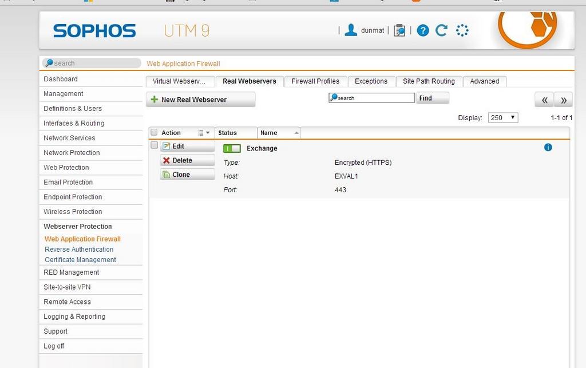The image size is (586, 368).
Task: Check the select-all checkbox in Action header
Action: [154, 132]
